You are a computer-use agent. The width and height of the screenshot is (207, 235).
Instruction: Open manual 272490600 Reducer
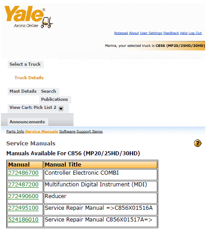point(23,196)
